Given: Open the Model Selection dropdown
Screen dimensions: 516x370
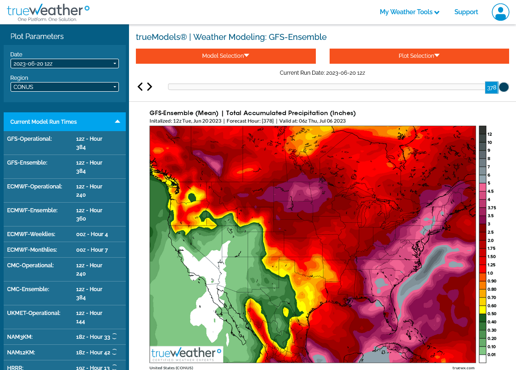Looking at the screenshot, I should [226, 56].
